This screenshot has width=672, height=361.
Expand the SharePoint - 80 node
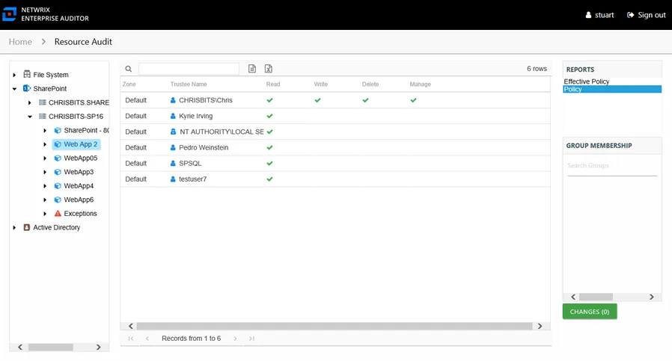click(45, 131)
